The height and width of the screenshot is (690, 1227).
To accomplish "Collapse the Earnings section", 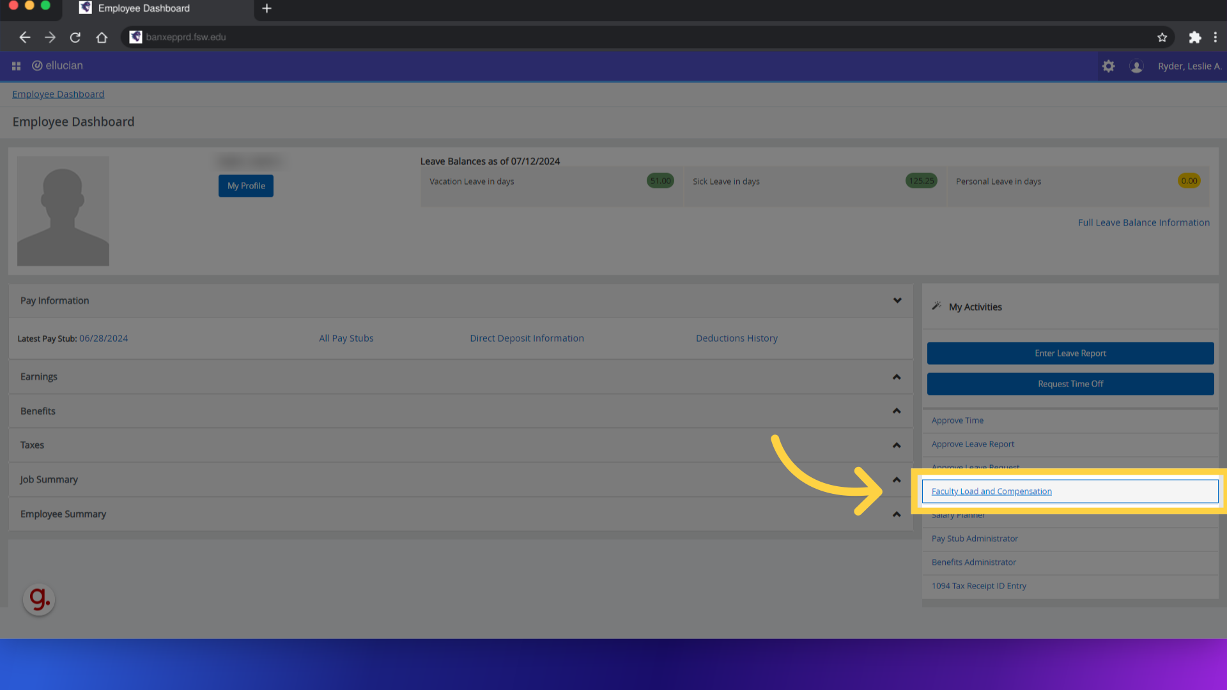I will (x=897, y=376).
